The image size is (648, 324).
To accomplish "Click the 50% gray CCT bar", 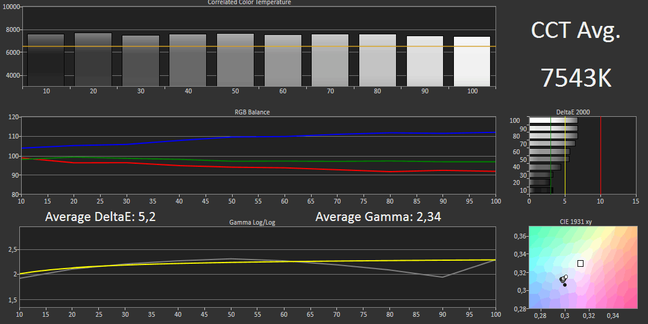I will click(x=235, y=60).
